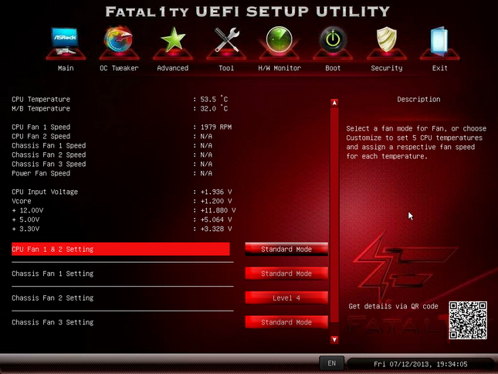Click the Description heading
This screenshot has height=374, width=498.
coord(418,99)
